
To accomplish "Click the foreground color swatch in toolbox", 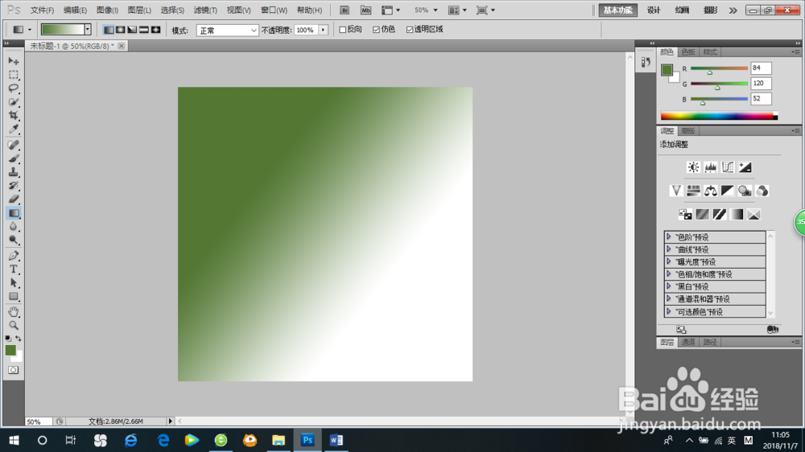I will 10,350.
